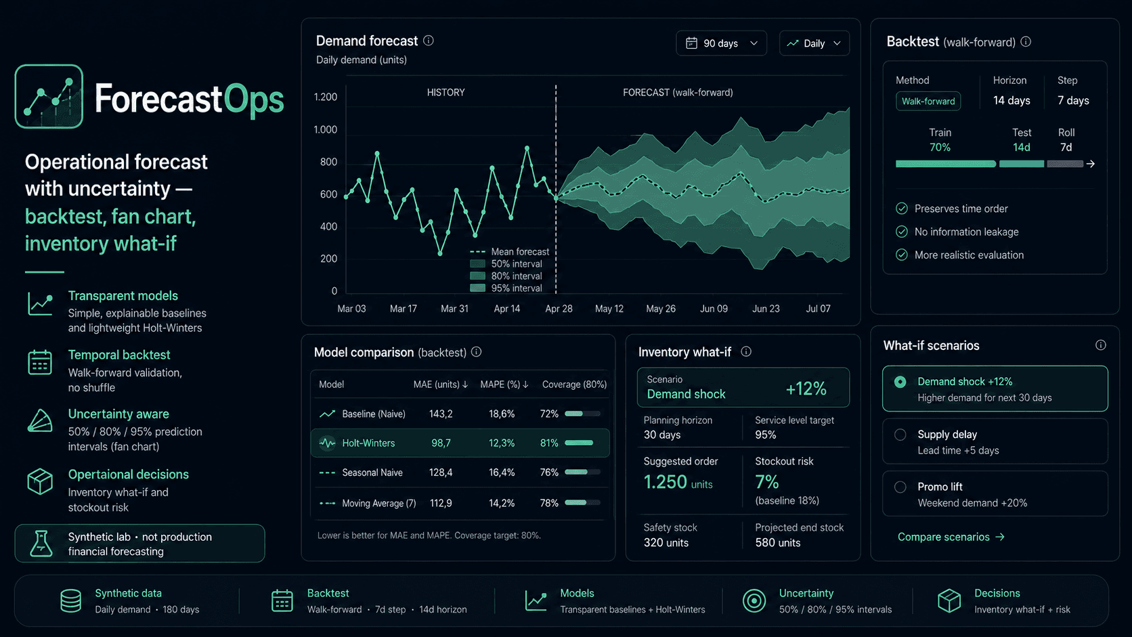Select the Holt-Winters model row
The image size is (1132, 637).
point(460,443)
